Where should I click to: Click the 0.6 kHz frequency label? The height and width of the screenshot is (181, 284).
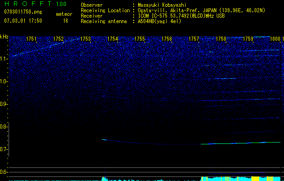point(4,172)
